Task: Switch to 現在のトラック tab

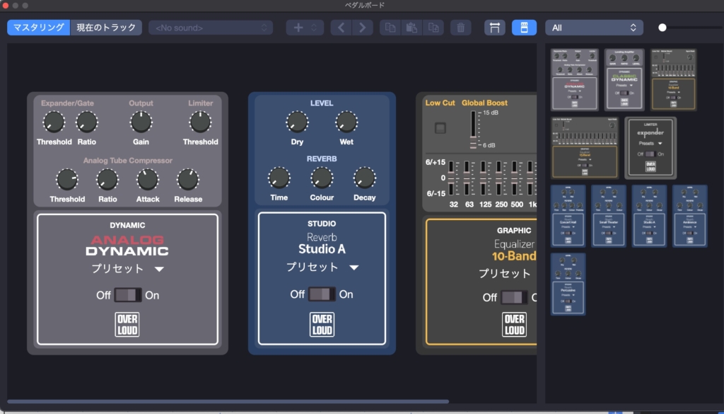Action: [106, 28]
